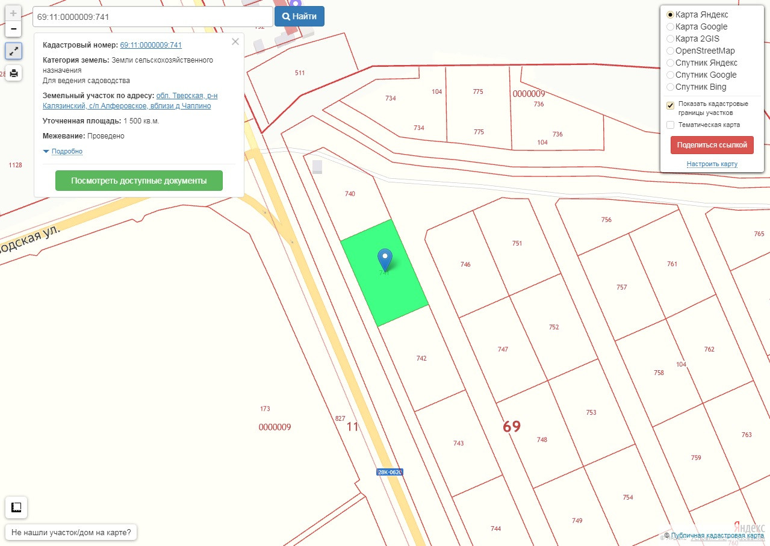The width and height of the screenshot is (770, 546).
Task: Click parcel number 740 on map
Action: [x=350, y=194]
